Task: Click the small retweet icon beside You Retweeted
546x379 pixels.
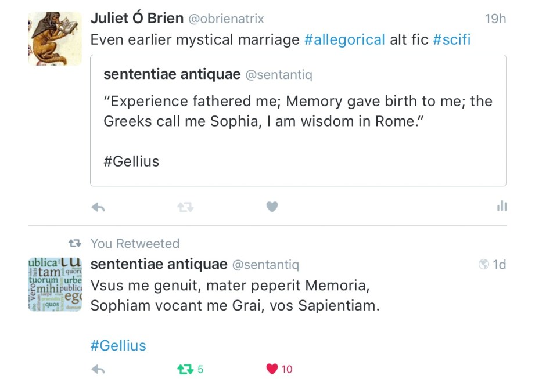Action: [75, 243]
